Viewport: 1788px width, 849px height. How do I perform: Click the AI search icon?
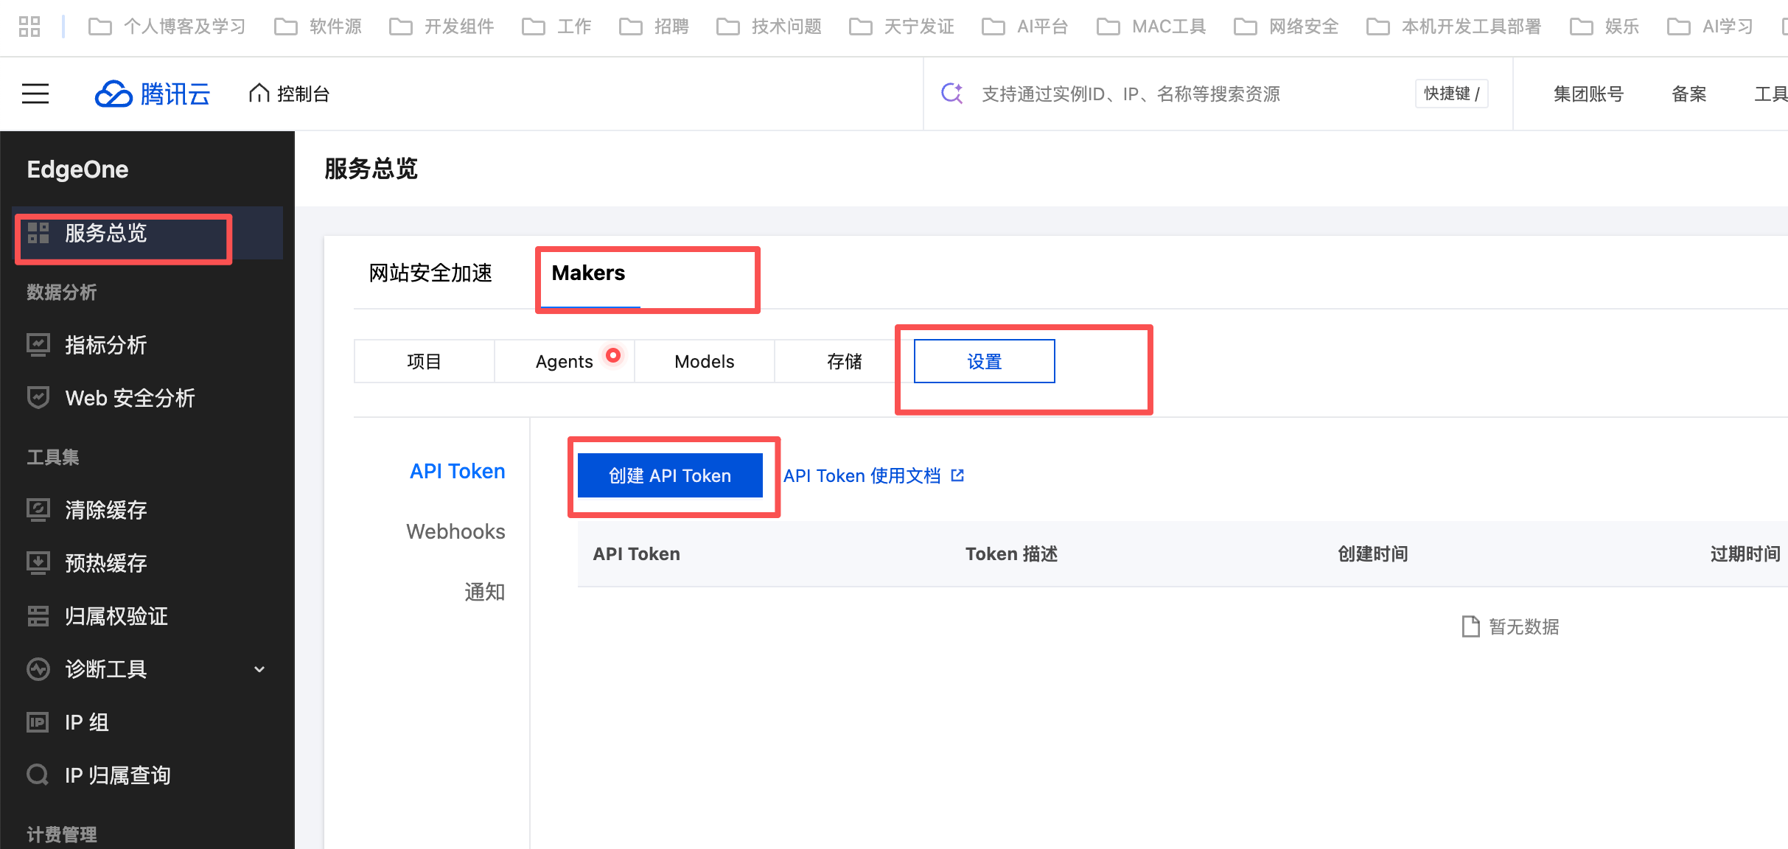[952, 94]
